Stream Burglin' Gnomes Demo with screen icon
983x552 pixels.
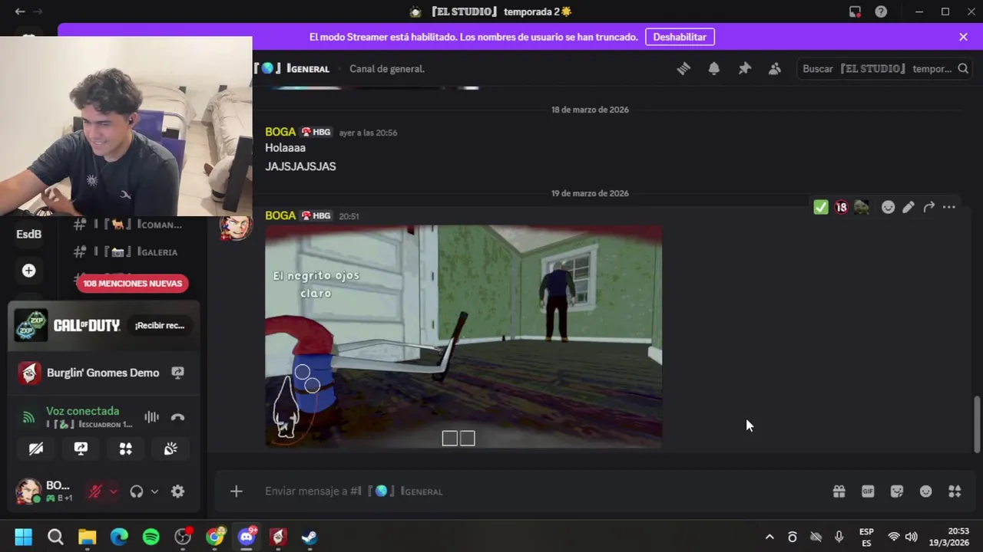177,373
